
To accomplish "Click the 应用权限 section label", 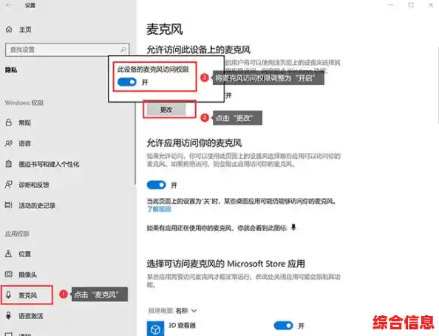I will [x=17, y=233].
